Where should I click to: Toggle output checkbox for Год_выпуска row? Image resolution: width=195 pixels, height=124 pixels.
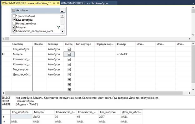(69, 70)
